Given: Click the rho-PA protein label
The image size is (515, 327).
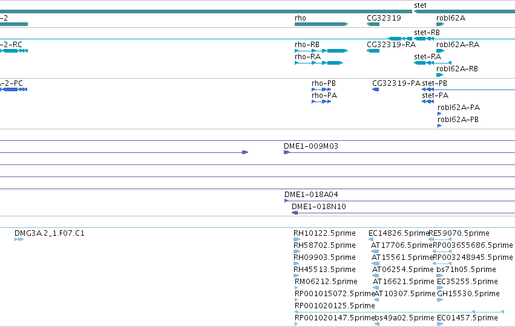Looking at the screenshot, I should coord(324,96).
